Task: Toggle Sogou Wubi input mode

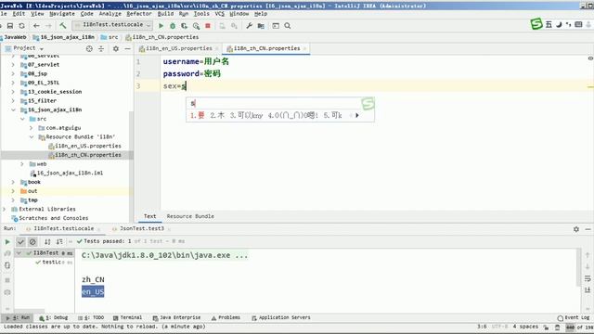Action: (549, 25)
